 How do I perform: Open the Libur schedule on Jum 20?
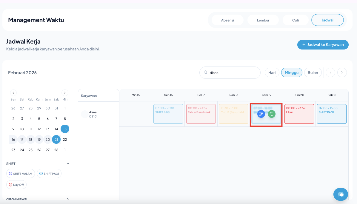(x=299, y=114)
